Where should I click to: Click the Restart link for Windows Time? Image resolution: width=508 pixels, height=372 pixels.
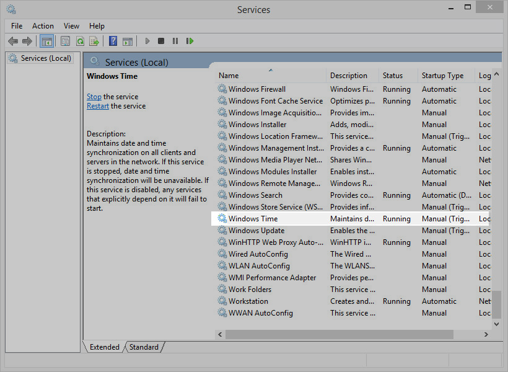pos(97,105)
